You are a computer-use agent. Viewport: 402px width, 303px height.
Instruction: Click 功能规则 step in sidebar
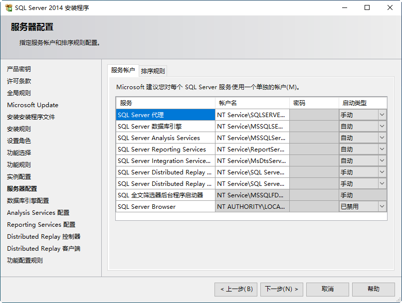pyautogui.click(x=19, y=164)
